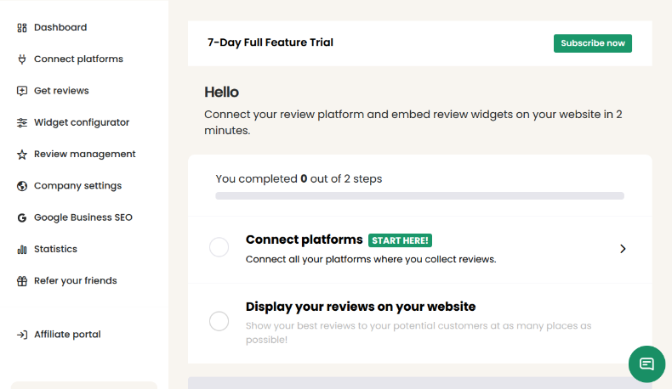Viewport: 672px width, 389px height.
Task: Click the Company settings globe icon
Action: click(x=22, y=186)
